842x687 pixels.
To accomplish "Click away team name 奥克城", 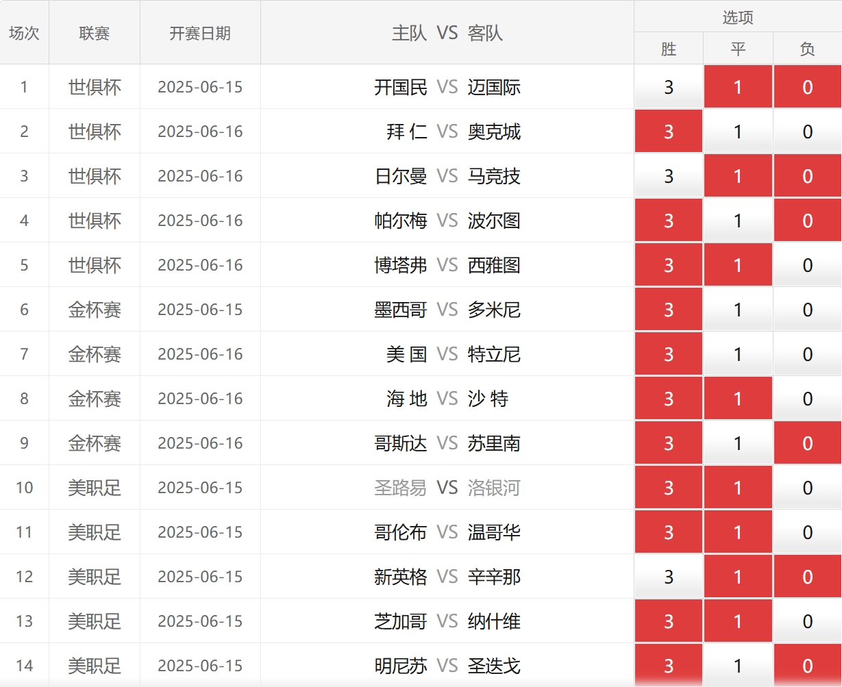I will point(494,132).
